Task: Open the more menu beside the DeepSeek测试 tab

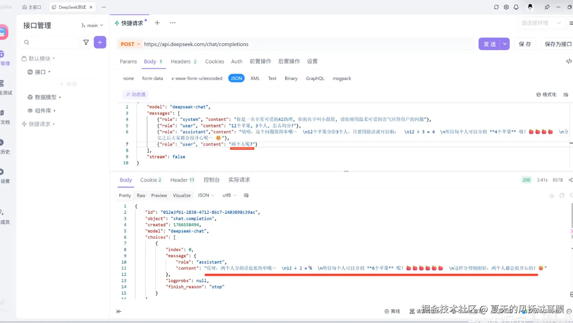Action: [104, 7]
